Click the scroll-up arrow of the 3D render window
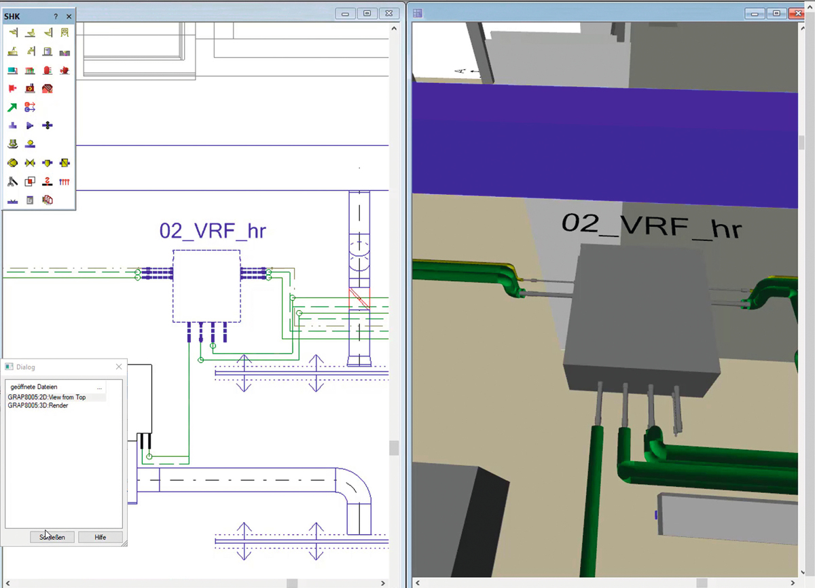Image resolution: width=815 pixels, height=588 pixels. pyautogui.click(x=801, y=29)
